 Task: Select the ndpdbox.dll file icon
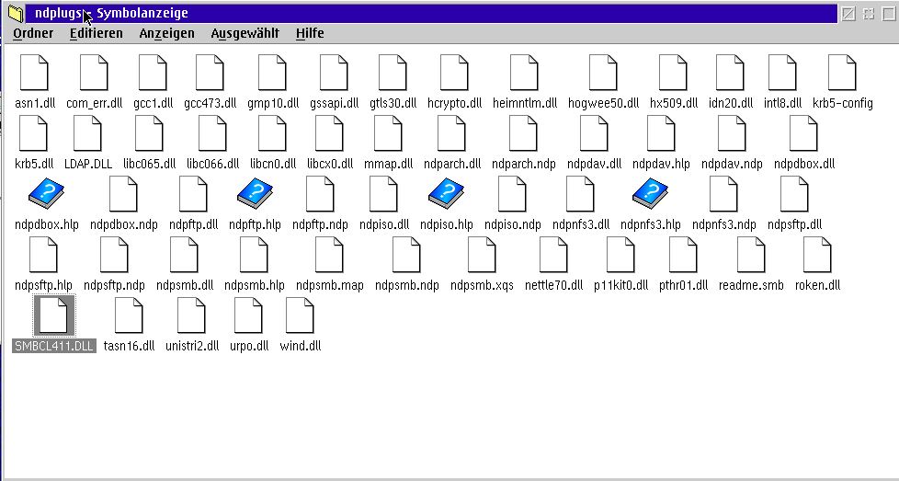[x=803, y=133]
